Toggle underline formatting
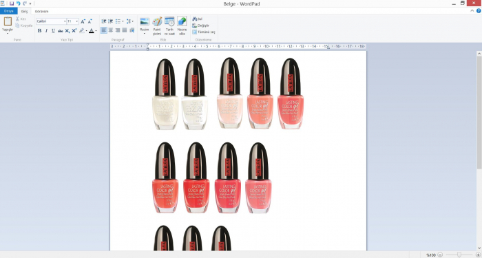This screenshot has height=258, width=482. tap(53, 31)
